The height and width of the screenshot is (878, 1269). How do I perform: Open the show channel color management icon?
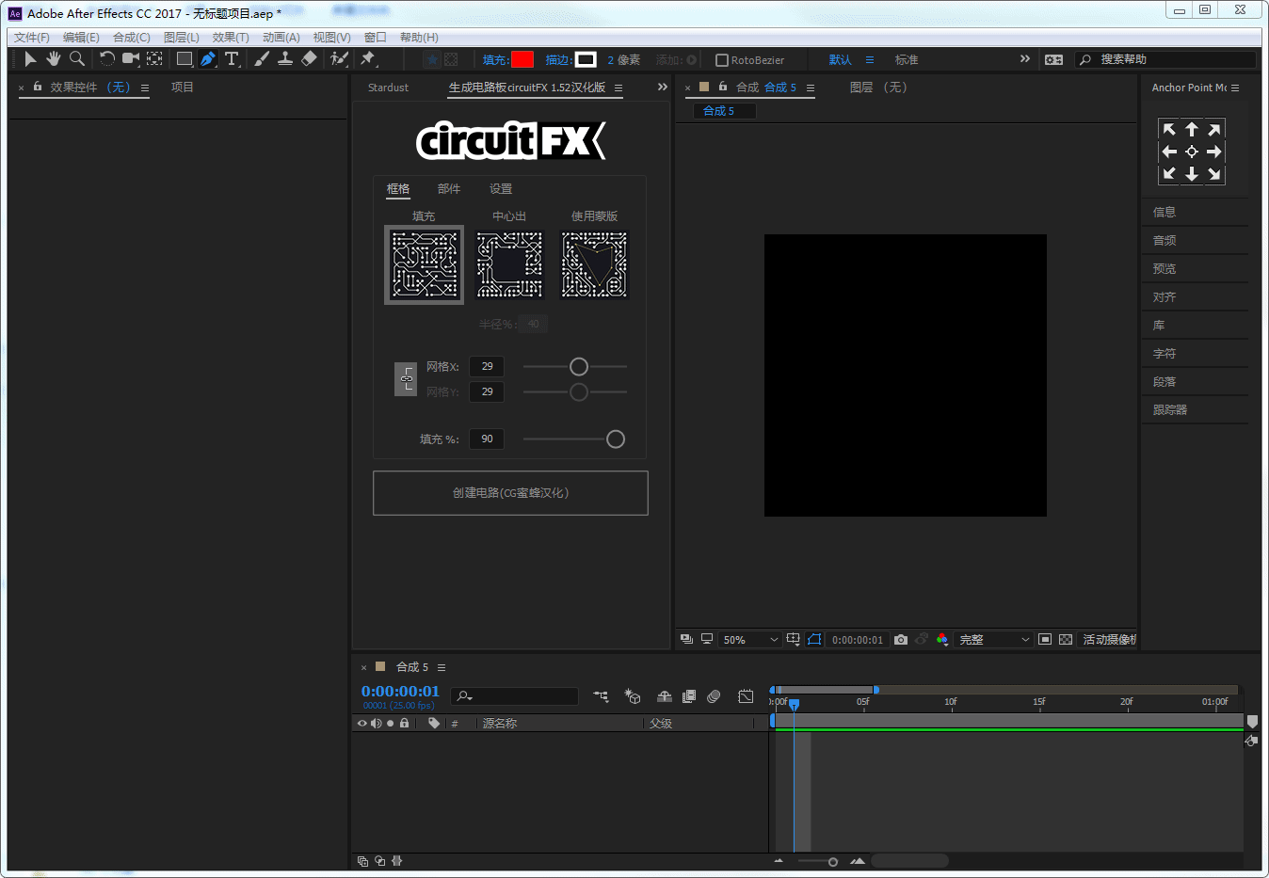point(941,640)
